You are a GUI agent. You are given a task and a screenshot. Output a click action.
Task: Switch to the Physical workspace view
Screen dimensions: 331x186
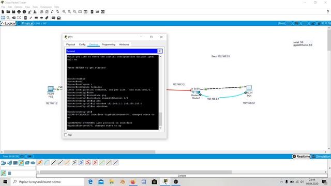[25, 23]
